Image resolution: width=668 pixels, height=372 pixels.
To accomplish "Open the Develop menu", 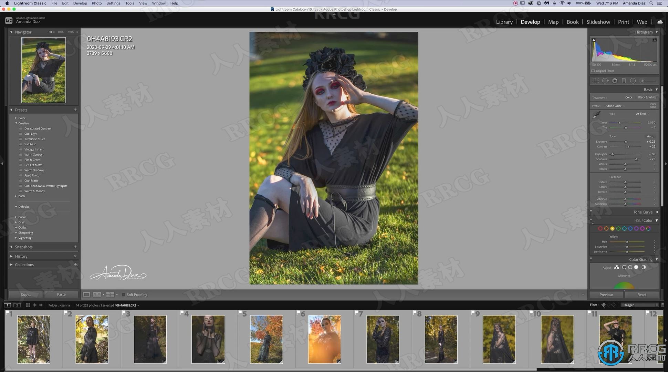I will pos(80,3).
